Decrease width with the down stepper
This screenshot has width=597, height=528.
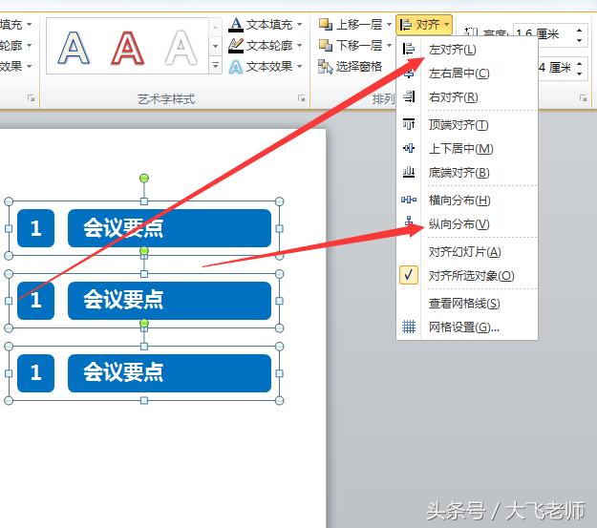580,74
